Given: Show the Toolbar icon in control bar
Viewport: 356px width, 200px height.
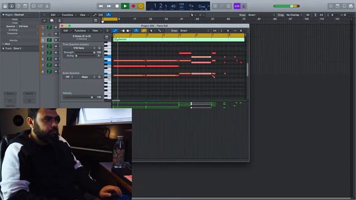Looking at the screenshot, I should [25, 6].
